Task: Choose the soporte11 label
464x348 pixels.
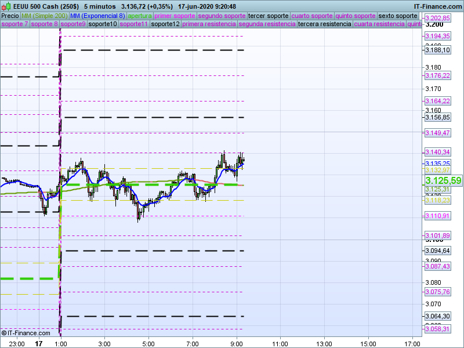Action: [x=134, y=24]
